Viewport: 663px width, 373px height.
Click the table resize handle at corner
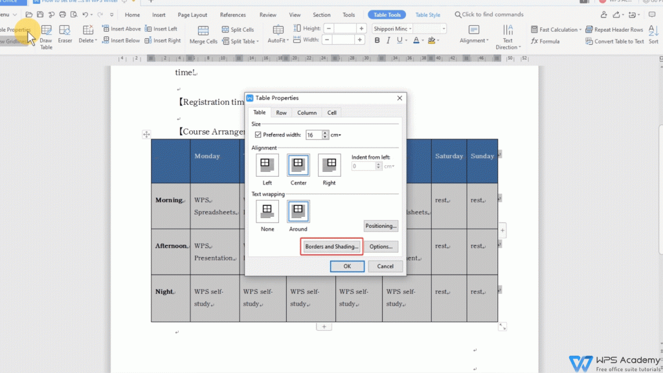(x=502, y=327)
